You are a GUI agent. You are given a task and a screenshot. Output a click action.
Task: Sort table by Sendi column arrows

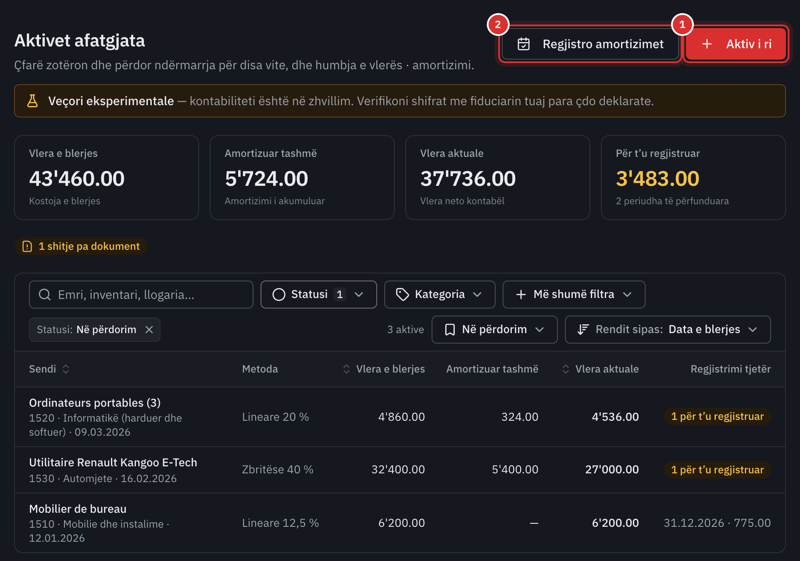(66, 369)
